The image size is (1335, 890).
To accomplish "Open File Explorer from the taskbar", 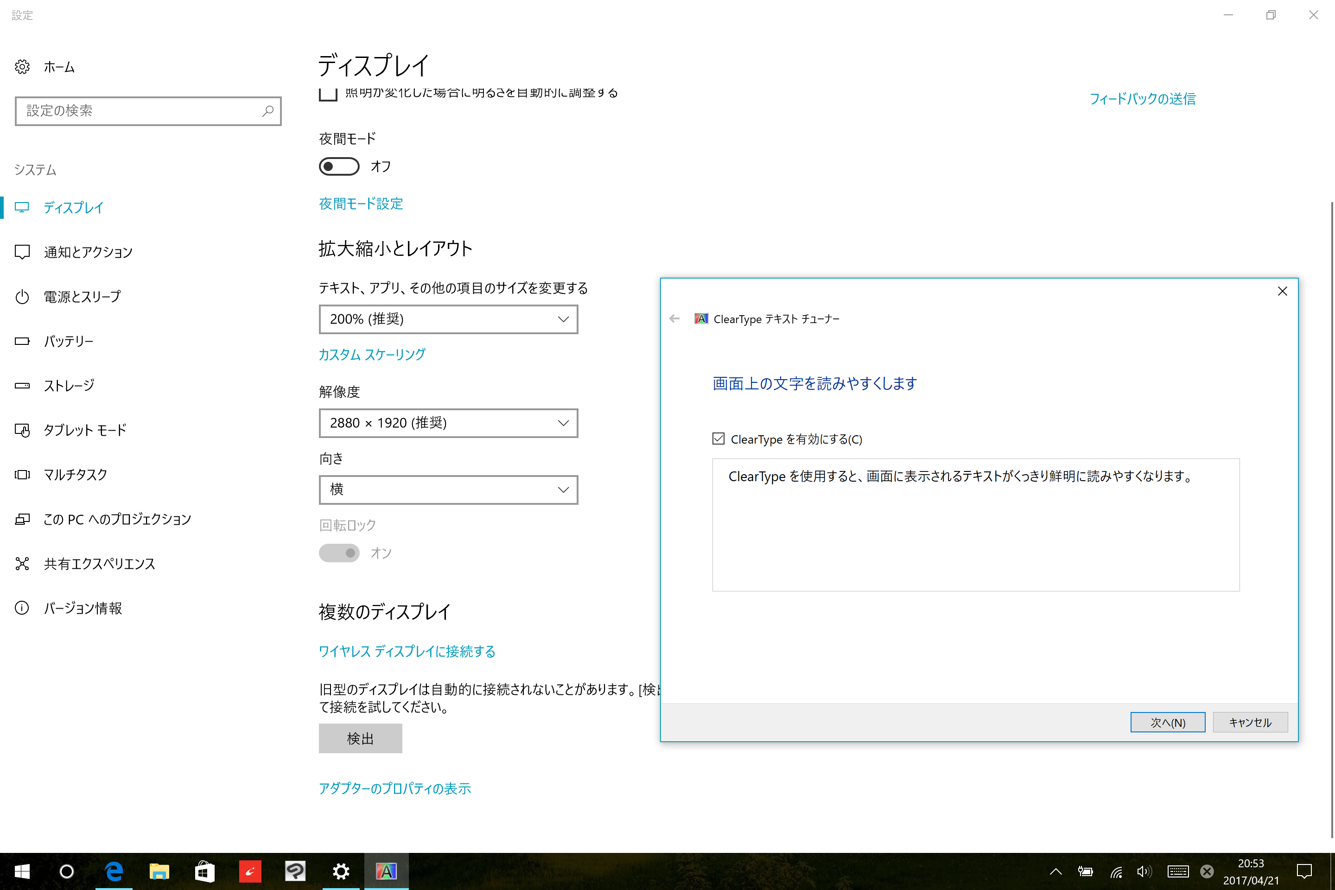I will (159, 871).
